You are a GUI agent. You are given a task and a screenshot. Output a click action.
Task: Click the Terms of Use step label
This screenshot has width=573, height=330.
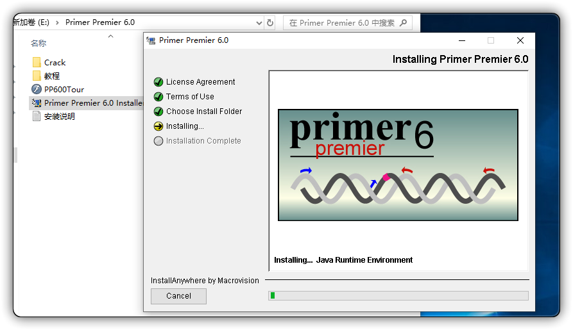pyautogui.click(x=190, y=97)
